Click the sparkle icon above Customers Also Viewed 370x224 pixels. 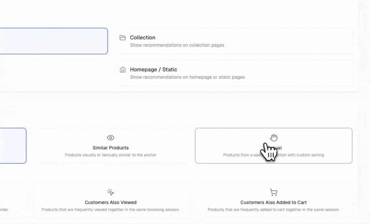[x=110, y=192]
